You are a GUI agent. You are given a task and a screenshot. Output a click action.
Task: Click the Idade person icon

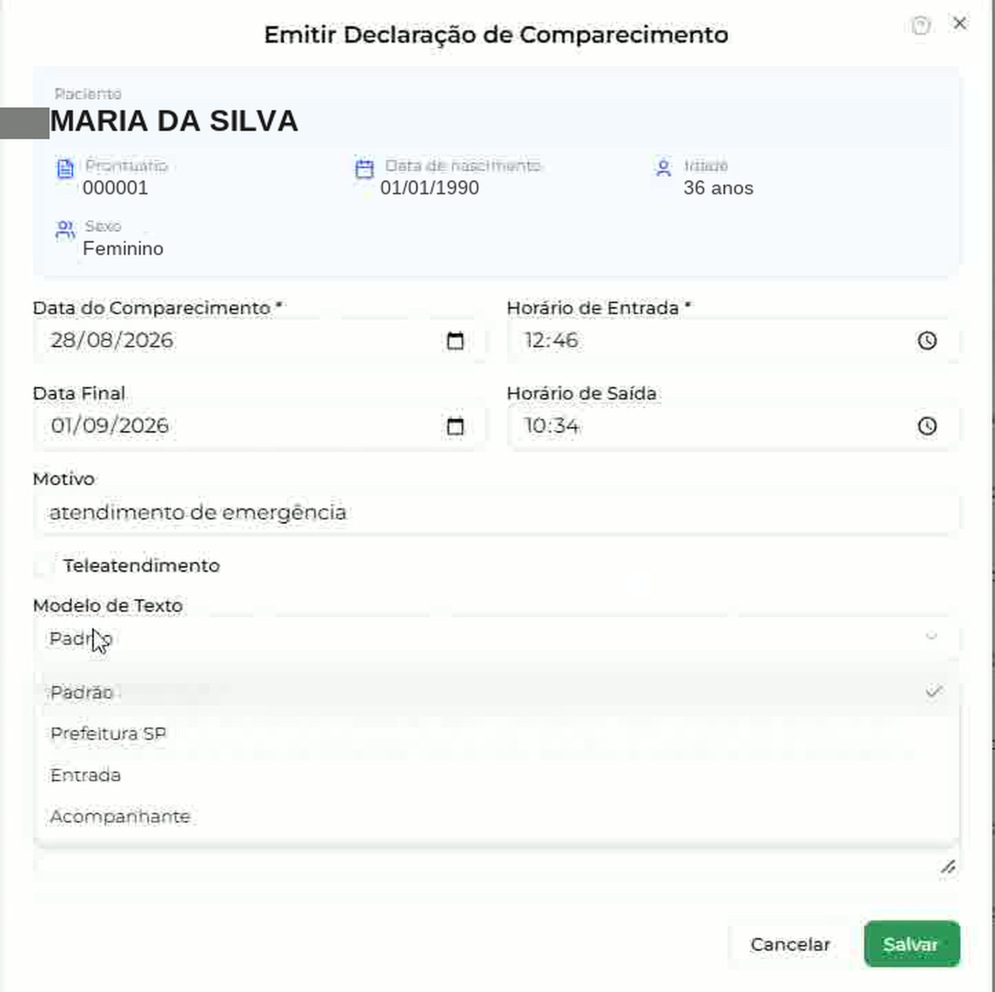pos(664,168)
